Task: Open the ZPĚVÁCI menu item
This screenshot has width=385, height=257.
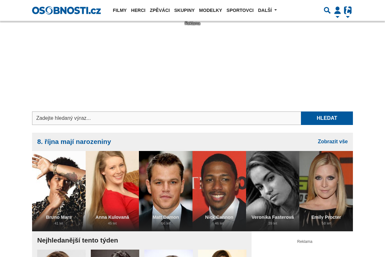Action: point(160,10)
